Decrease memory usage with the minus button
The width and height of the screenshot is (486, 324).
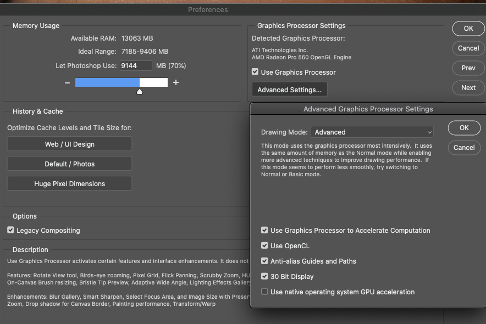67,82
